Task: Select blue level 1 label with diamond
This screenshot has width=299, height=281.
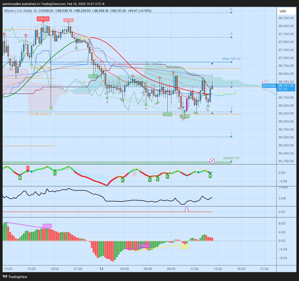Action: (231, 135)
